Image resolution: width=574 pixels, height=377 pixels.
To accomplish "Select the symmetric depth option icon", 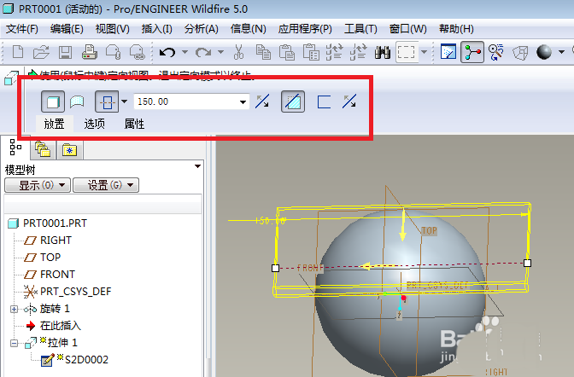I will tap(107, 101).
